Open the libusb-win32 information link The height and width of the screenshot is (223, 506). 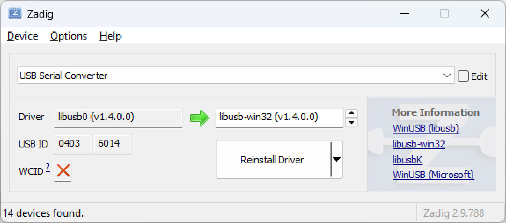tap(419, 144)
